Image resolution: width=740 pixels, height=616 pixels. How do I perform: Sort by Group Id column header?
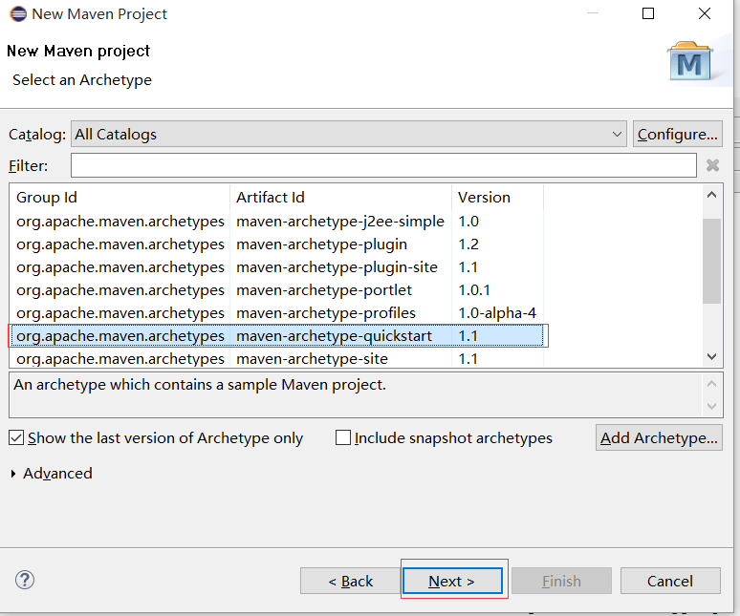click(120, 197)
